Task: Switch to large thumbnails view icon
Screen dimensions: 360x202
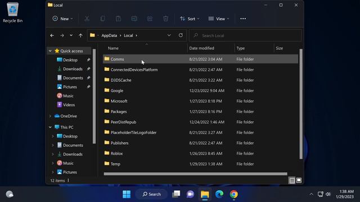Action: point(299,181)
